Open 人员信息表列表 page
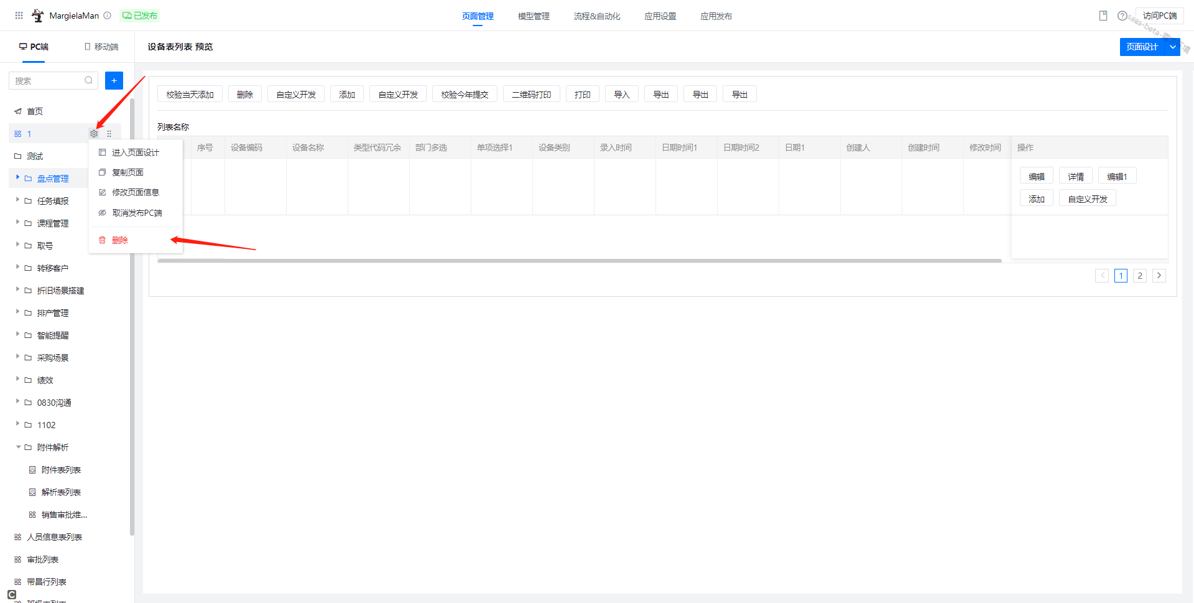 click(54, 537)
